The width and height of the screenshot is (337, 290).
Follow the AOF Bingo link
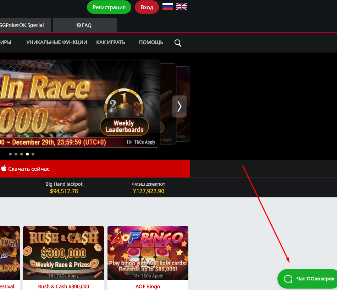pyautogui.click(x=148, y=286)
